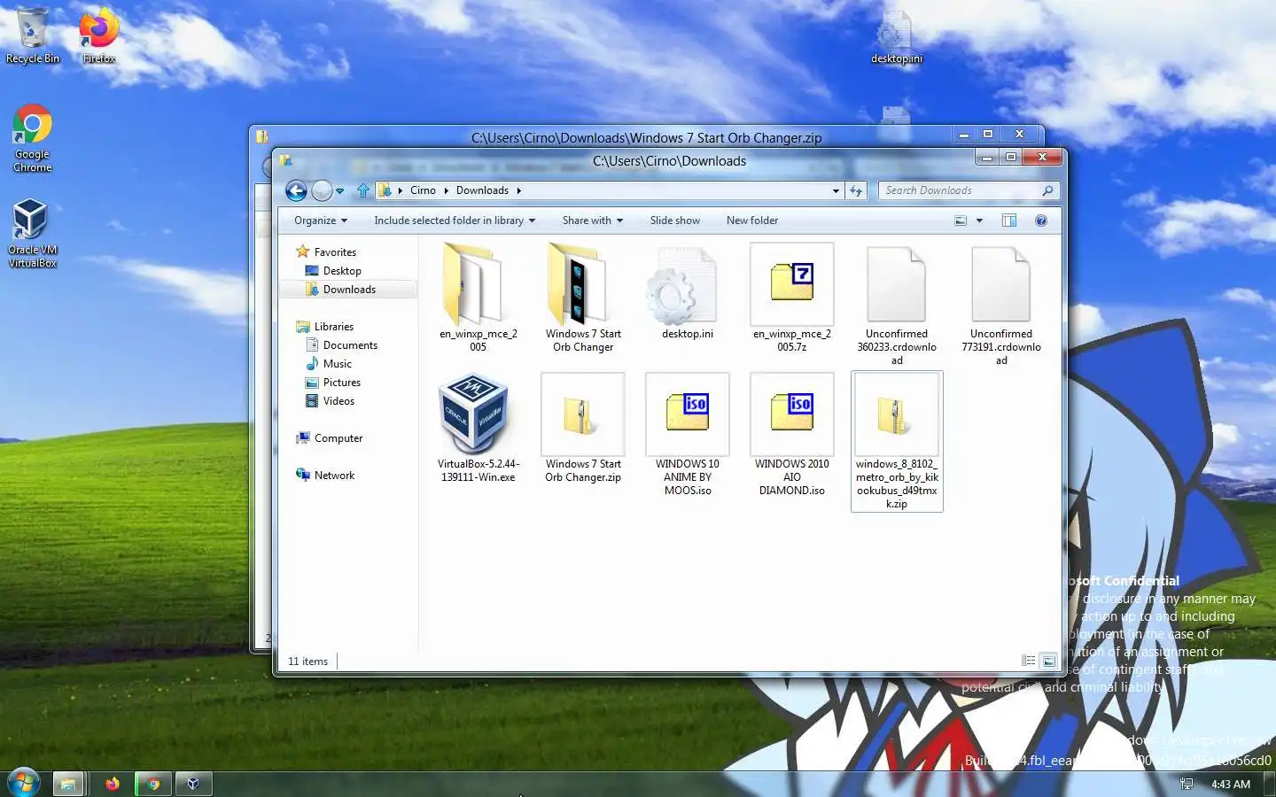Click the green up-folder arrow icon
Screen dimensions: 1276x797
(363, 190)
